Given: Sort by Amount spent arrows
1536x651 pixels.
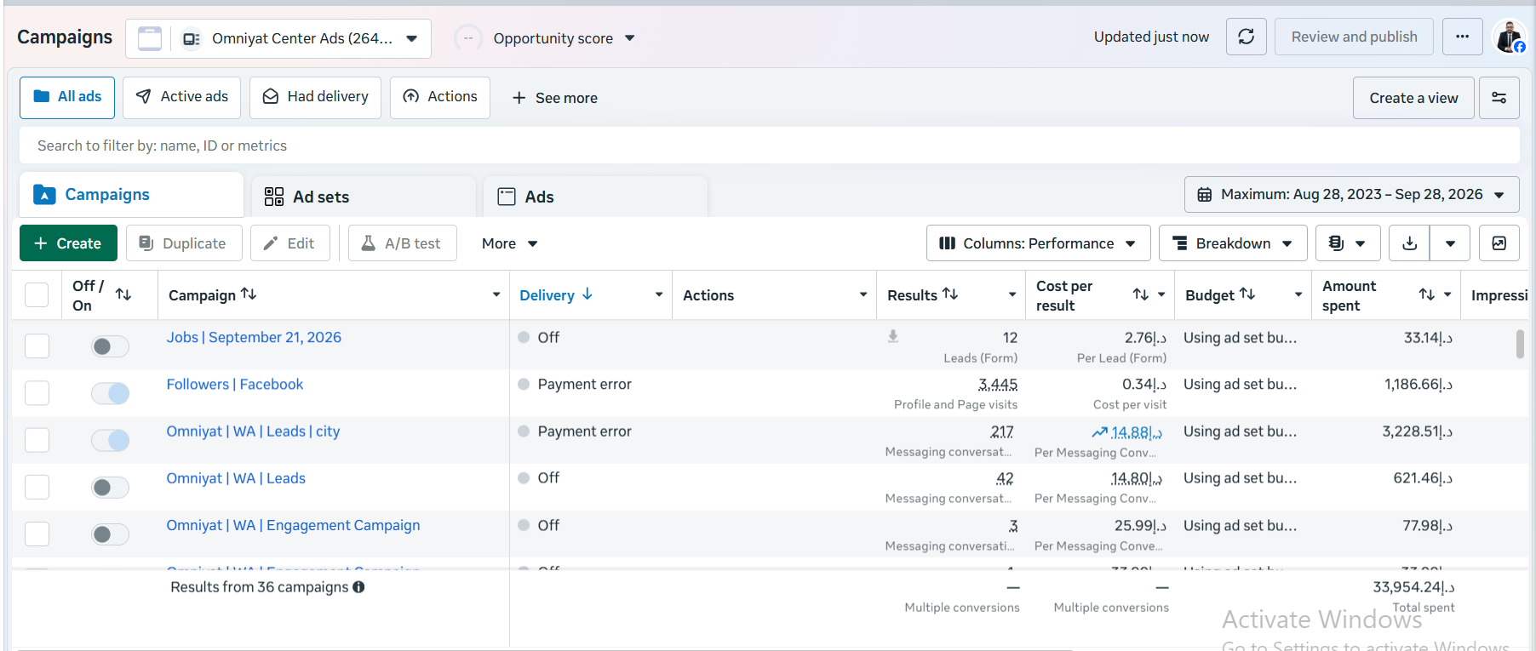Looking at the screenshot, I should [x=1427, y=294].
